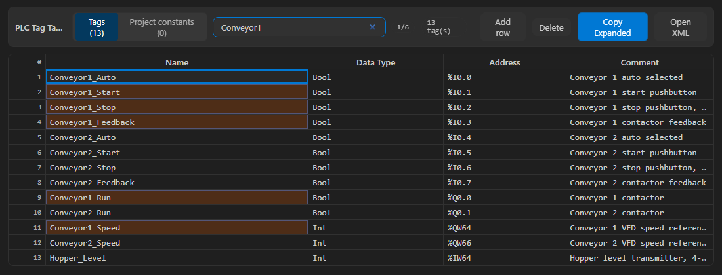Select the Conveyor2_Auto name cell

point(177,137)
